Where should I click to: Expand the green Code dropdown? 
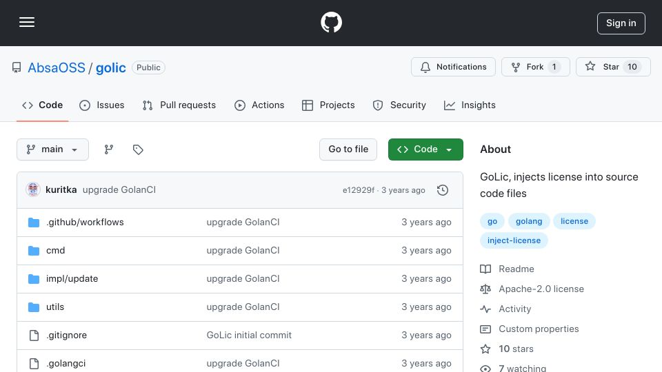pos(425,149)
